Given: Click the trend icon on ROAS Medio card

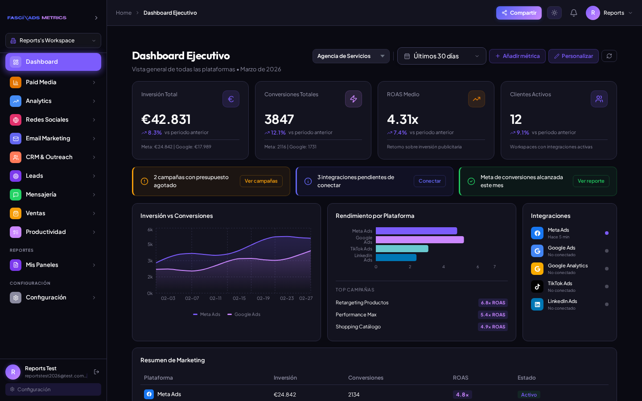Looking at the screenshot, I should (477, 99).
